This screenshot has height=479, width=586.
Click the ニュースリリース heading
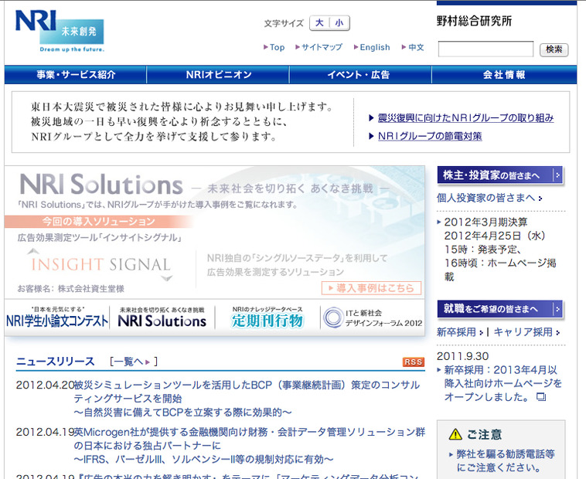56,362
